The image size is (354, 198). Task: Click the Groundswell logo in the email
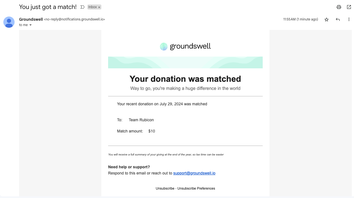pyautogui.click(x=185, y=46)
